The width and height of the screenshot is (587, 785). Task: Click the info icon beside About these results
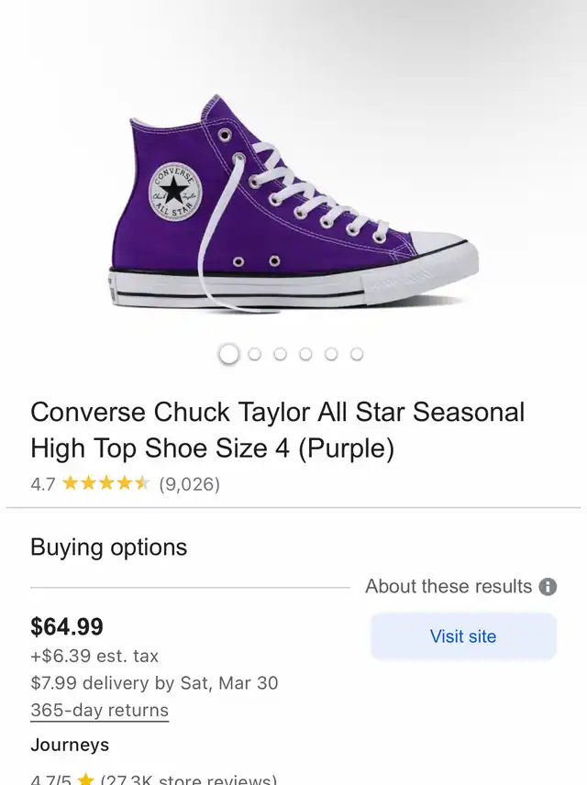tap(548, 587)
